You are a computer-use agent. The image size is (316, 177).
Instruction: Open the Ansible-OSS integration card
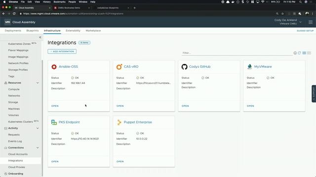pyautogui.click(x=55, y=106)
